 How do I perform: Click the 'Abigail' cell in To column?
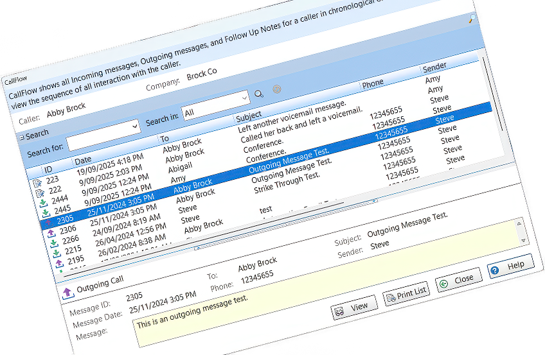pos(180,168)
